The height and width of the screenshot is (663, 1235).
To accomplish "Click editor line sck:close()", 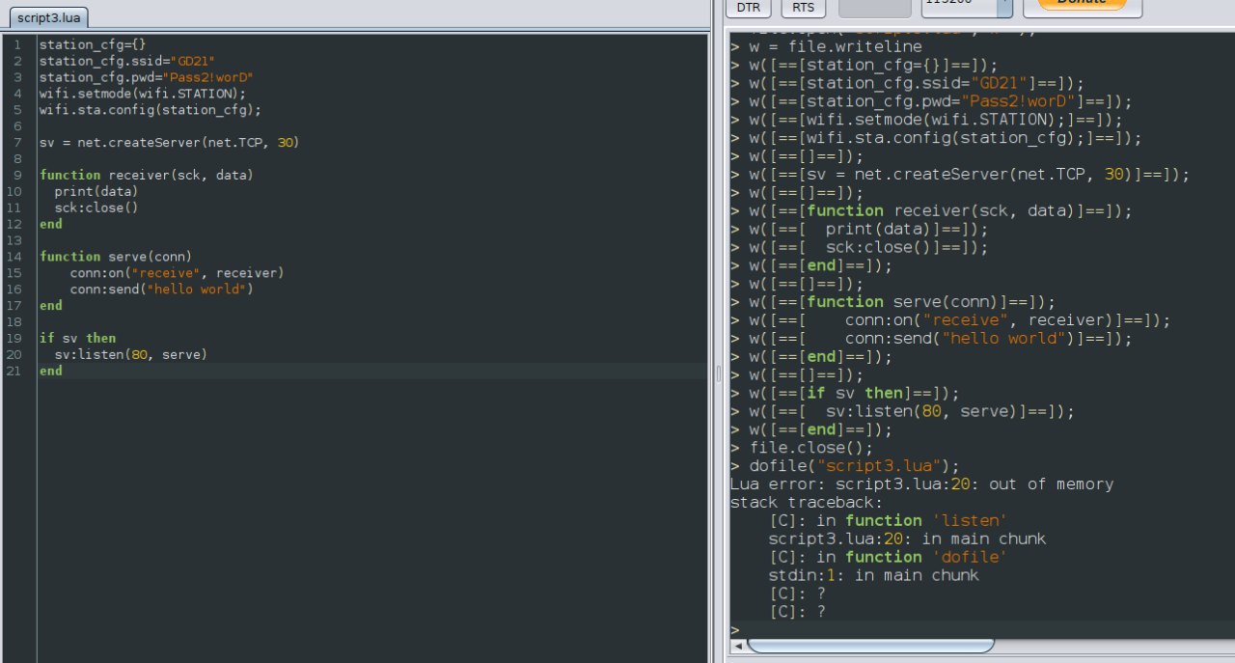I will [x=96, y=208].
